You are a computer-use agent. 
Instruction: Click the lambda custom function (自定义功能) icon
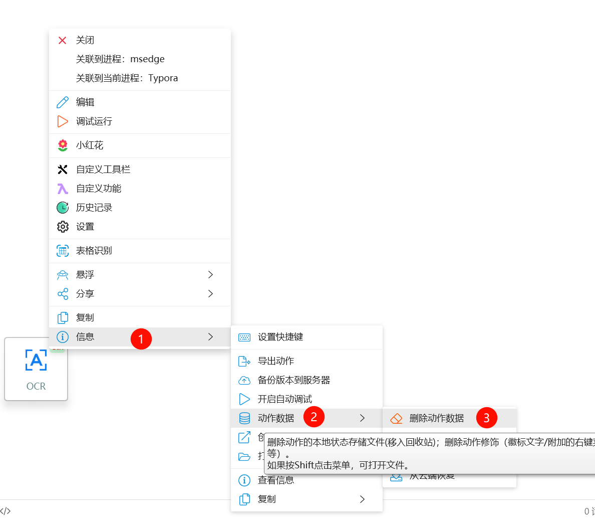(63, 189)
